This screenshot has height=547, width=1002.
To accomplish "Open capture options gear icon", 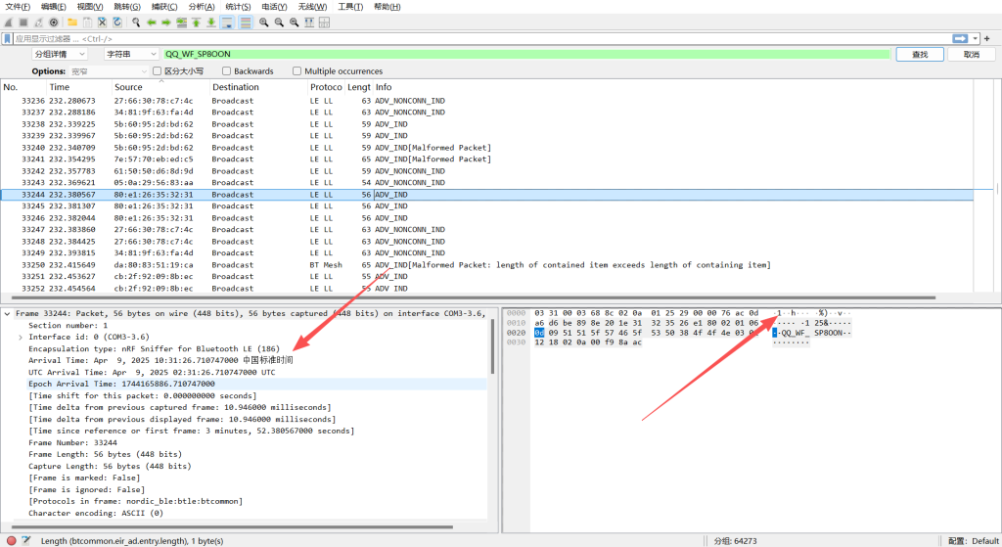I will [54, 22].
